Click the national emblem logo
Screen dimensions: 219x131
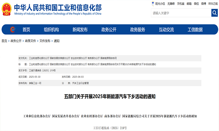[7, 9]
